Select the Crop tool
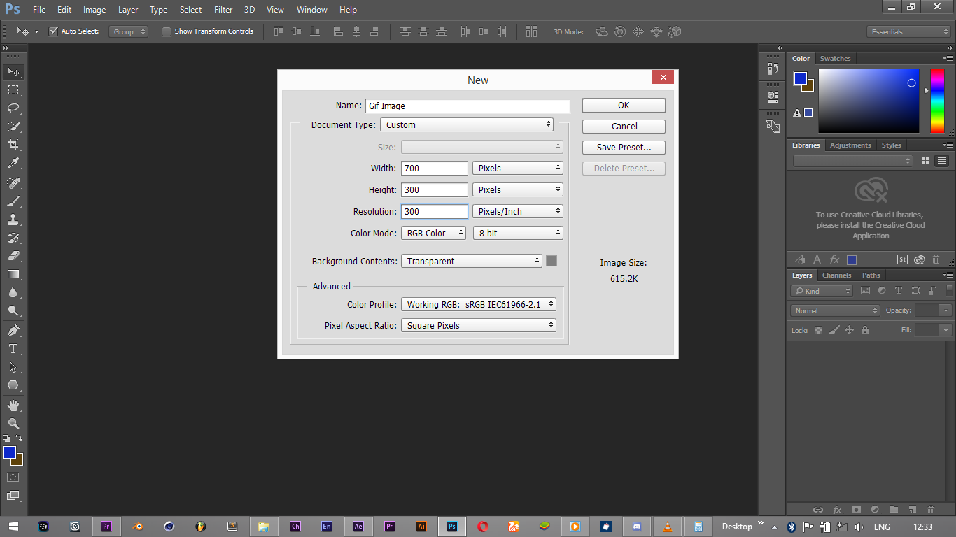 [x=13, y=145]
